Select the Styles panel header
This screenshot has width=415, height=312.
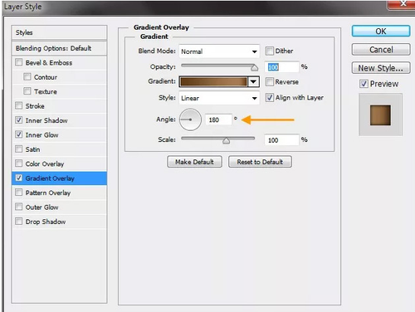[59, 32]
